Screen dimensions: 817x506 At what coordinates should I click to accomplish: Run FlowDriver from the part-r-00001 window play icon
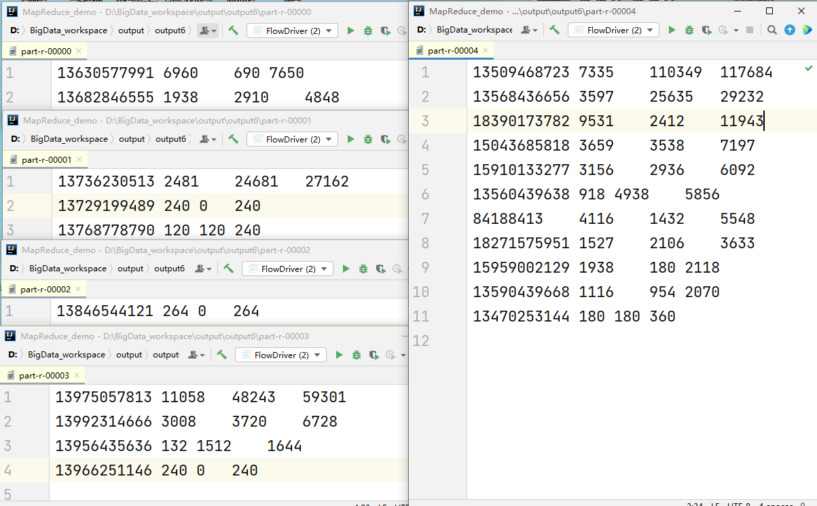coord(350,138)
